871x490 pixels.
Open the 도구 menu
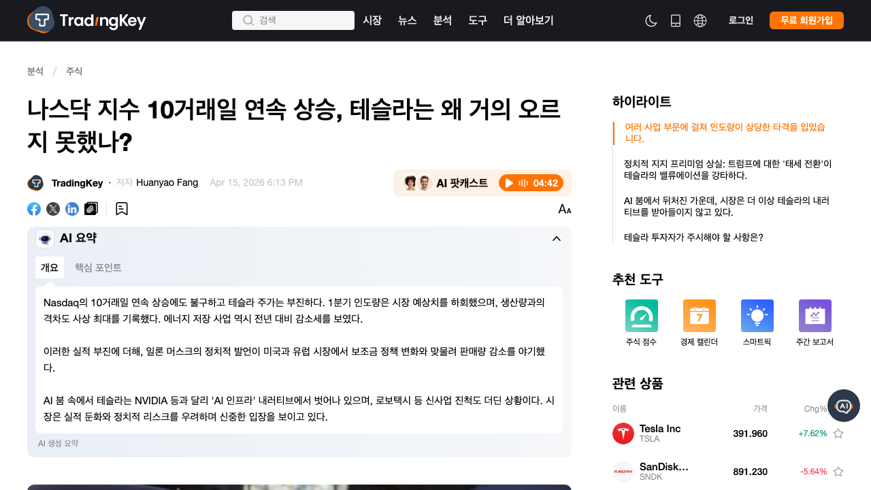click(478, 20)
